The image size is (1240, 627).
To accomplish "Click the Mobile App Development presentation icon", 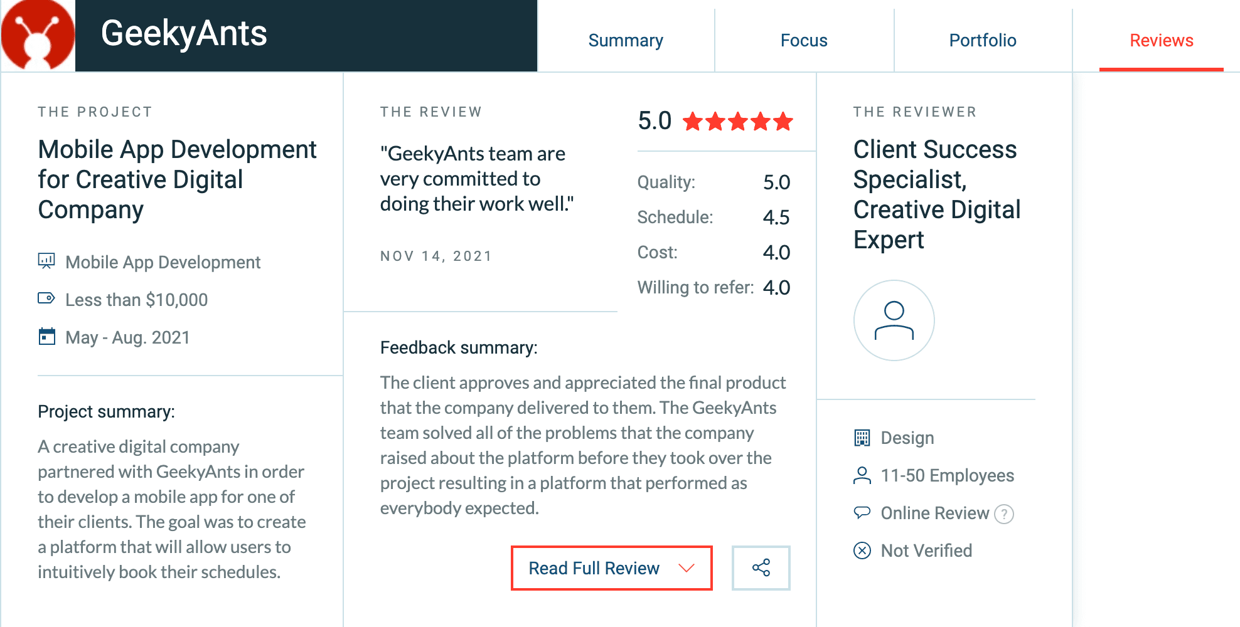I will pyautogui.click(x=46, y=261).
